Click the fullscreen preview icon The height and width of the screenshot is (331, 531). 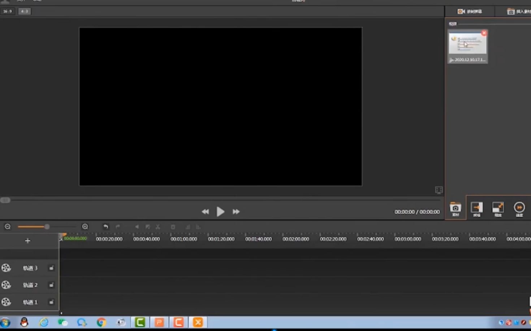click(439, 190)
